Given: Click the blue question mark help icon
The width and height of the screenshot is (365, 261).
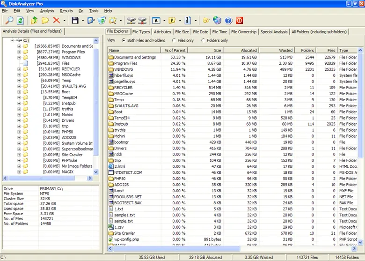Looking at the screenshot, I should click(x=228, y=21).
